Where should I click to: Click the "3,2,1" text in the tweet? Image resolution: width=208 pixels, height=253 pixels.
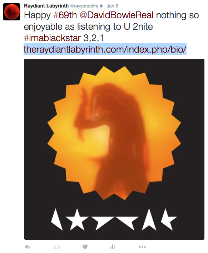coord(93,38)
